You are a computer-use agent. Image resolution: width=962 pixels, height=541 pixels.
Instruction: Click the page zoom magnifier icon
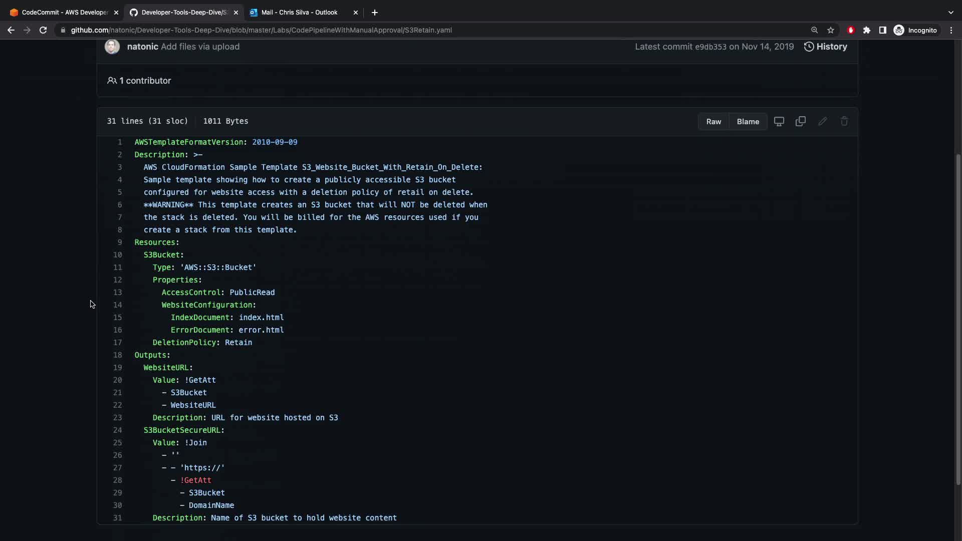point(814,30)
